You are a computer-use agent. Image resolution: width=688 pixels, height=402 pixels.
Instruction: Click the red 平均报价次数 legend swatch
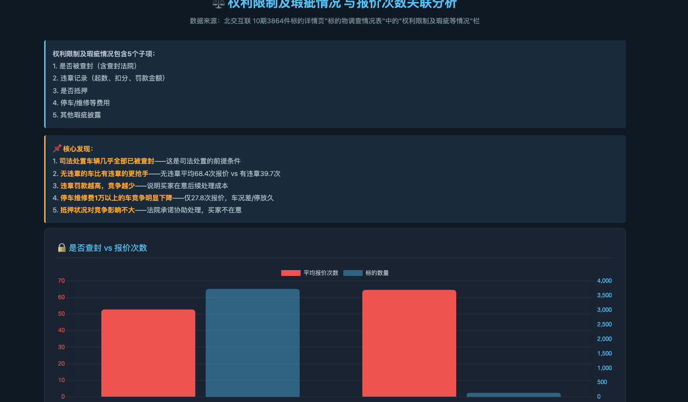tap(291, 273)
